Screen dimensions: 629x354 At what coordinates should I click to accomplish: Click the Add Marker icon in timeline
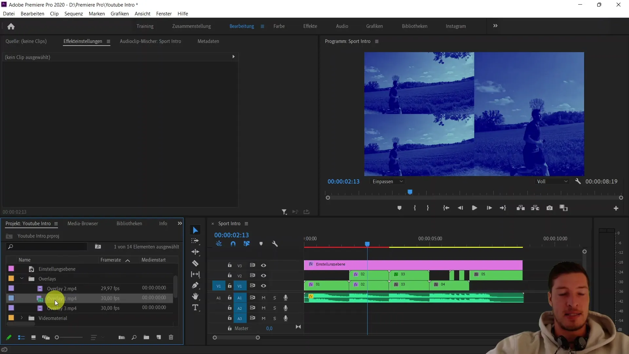[261, 243]
